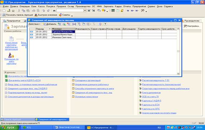
Task: Open the Кадры menu
Action: (x=118, y=6)
